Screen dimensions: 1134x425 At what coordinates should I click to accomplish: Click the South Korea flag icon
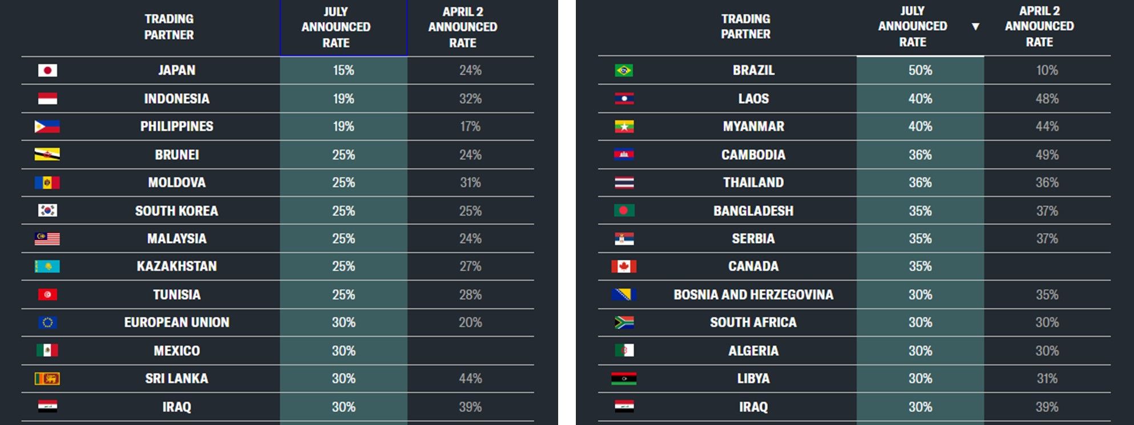[x=47, y=211]
